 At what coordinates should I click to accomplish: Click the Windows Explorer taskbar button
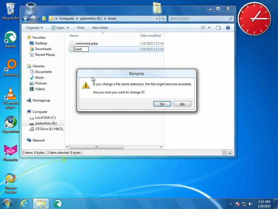click(x=41, y=204)
